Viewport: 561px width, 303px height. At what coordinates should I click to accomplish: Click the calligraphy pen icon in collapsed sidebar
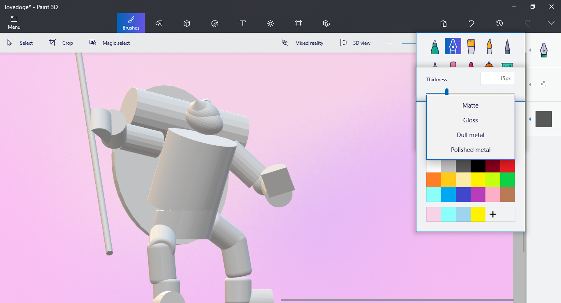[x=544, y=50]
